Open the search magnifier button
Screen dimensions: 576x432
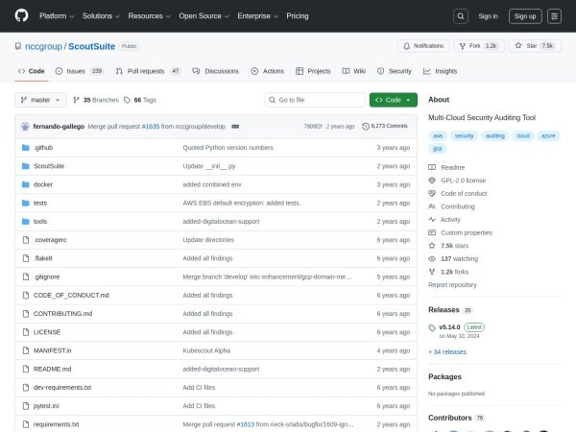[x=460, y=16]
